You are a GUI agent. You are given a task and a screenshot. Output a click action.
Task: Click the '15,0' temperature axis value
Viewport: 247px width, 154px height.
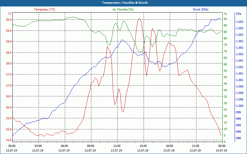click(x=9, y=129)
